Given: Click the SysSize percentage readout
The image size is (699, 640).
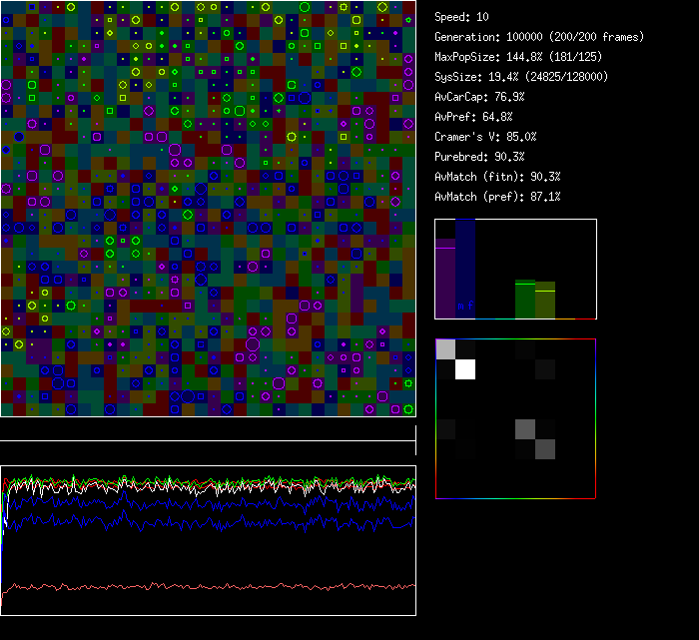Looking at the screenshot, I should click(520, 77).
